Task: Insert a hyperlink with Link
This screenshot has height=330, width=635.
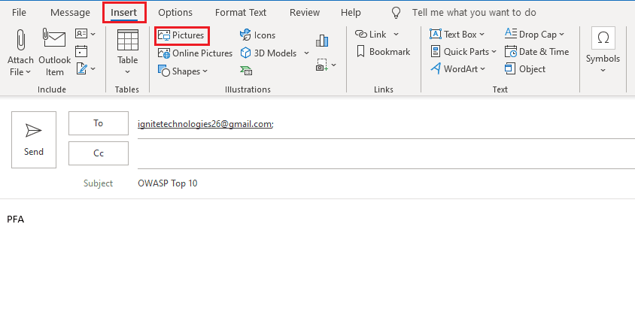Action: coord(370,35)
